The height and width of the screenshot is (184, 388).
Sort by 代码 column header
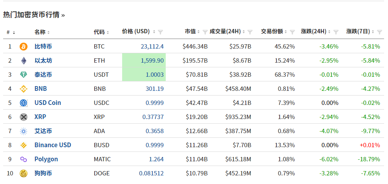click(101, 32)
